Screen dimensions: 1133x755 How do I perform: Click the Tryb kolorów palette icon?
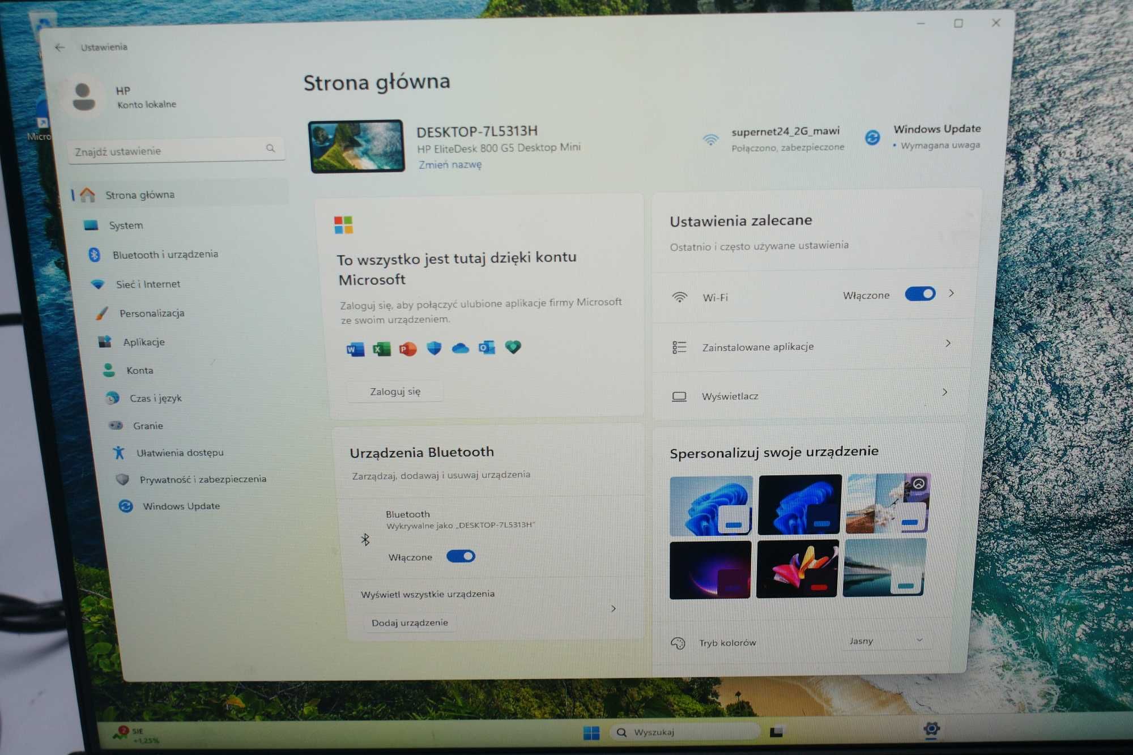tap(678, 643)
